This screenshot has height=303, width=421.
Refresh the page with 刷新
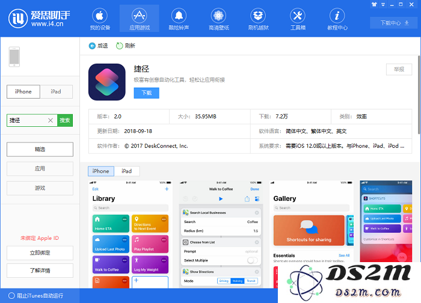pyautogui.click(x=125, y=46)
